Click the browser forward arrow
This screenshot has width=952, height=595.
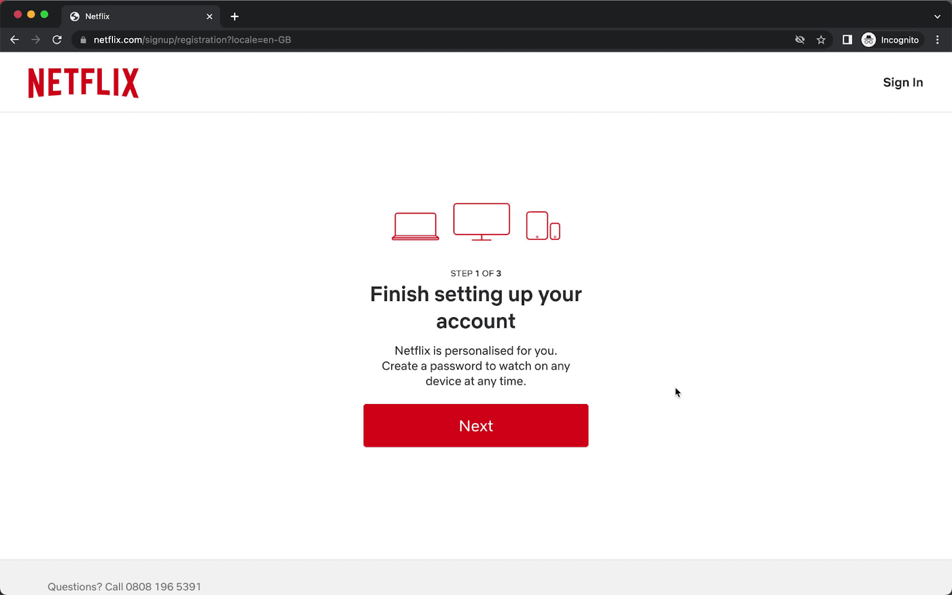pos(36,40)
